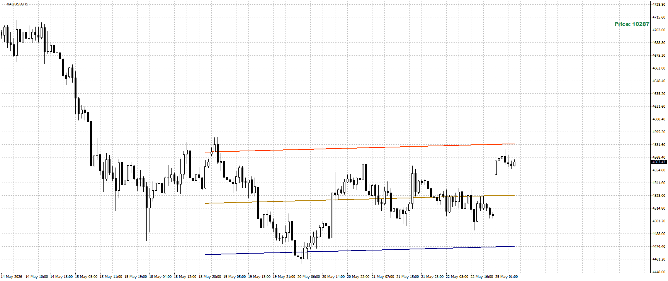Click the "21 May 15:00" time label
The height and width of the screenshot is (281, 668).
point(408,277)
